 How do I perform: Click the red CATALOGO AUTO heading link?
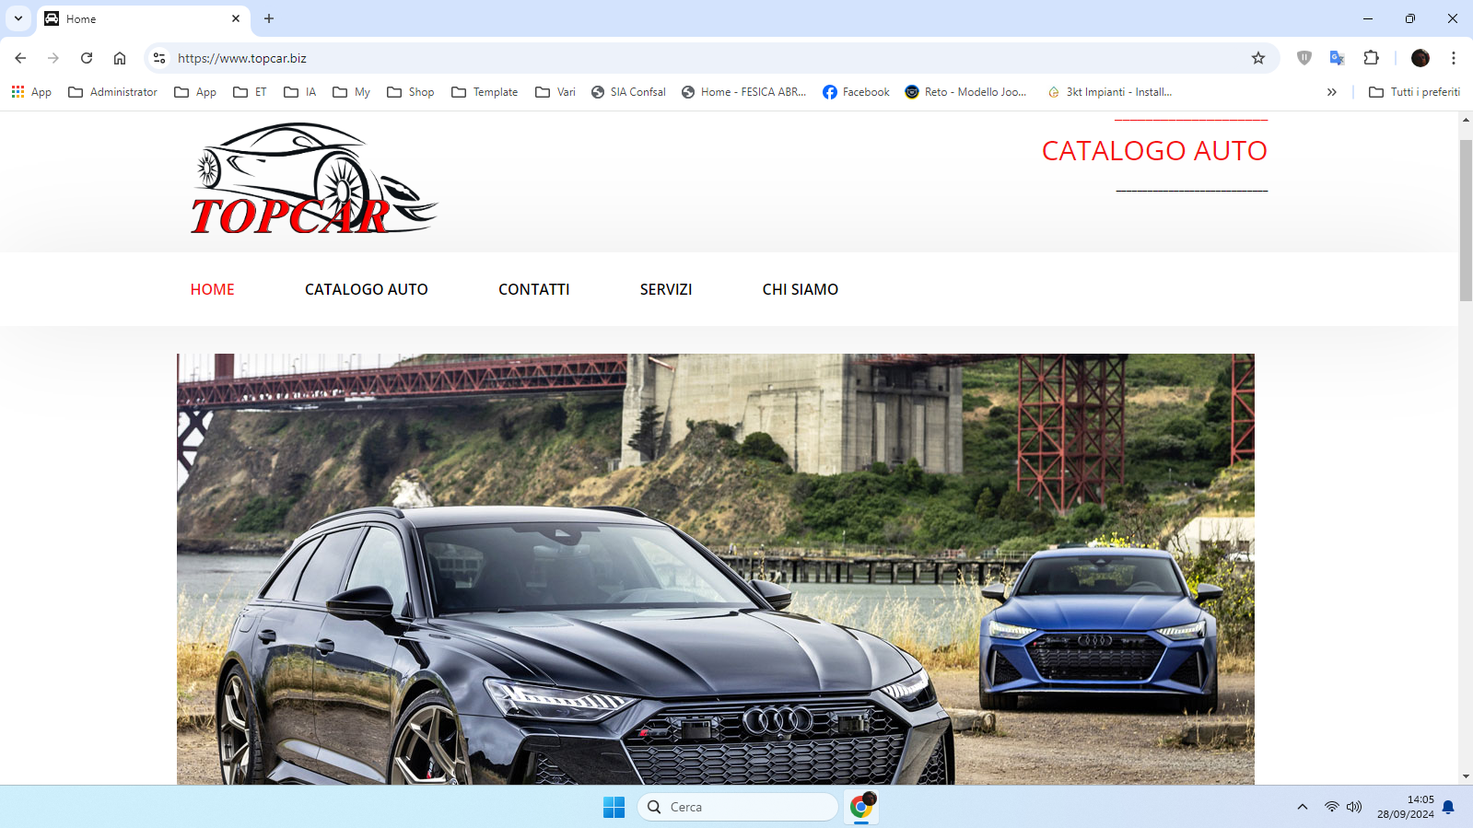click(x=1154, y=151)
